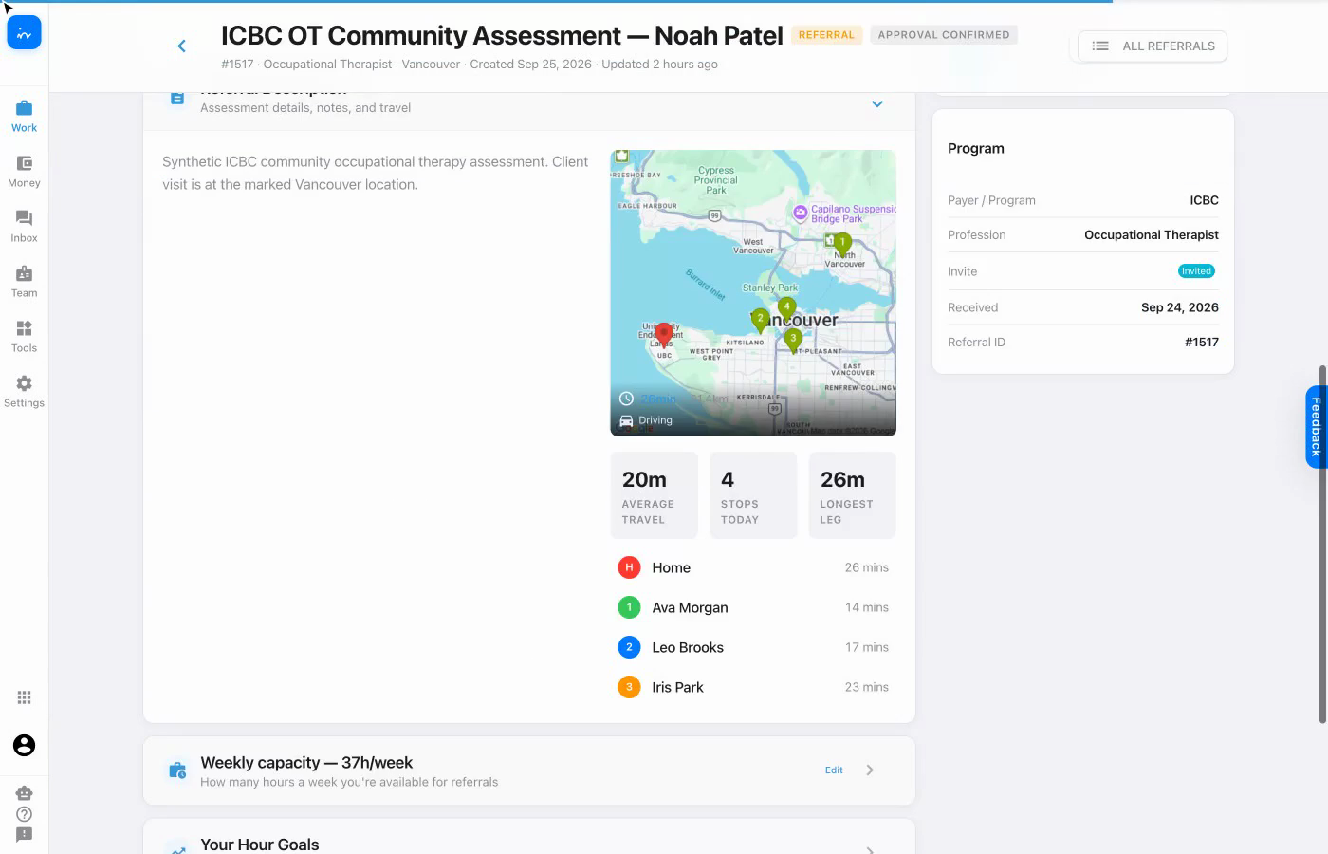This screenshot has height=854, width=1328.
Task: Open the user account profile icon
Action: pyautogui.click(x=25, y=746)
